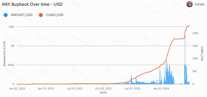Open the h4wk author profile link
207x97 pixels.
[x=199, y=4]
